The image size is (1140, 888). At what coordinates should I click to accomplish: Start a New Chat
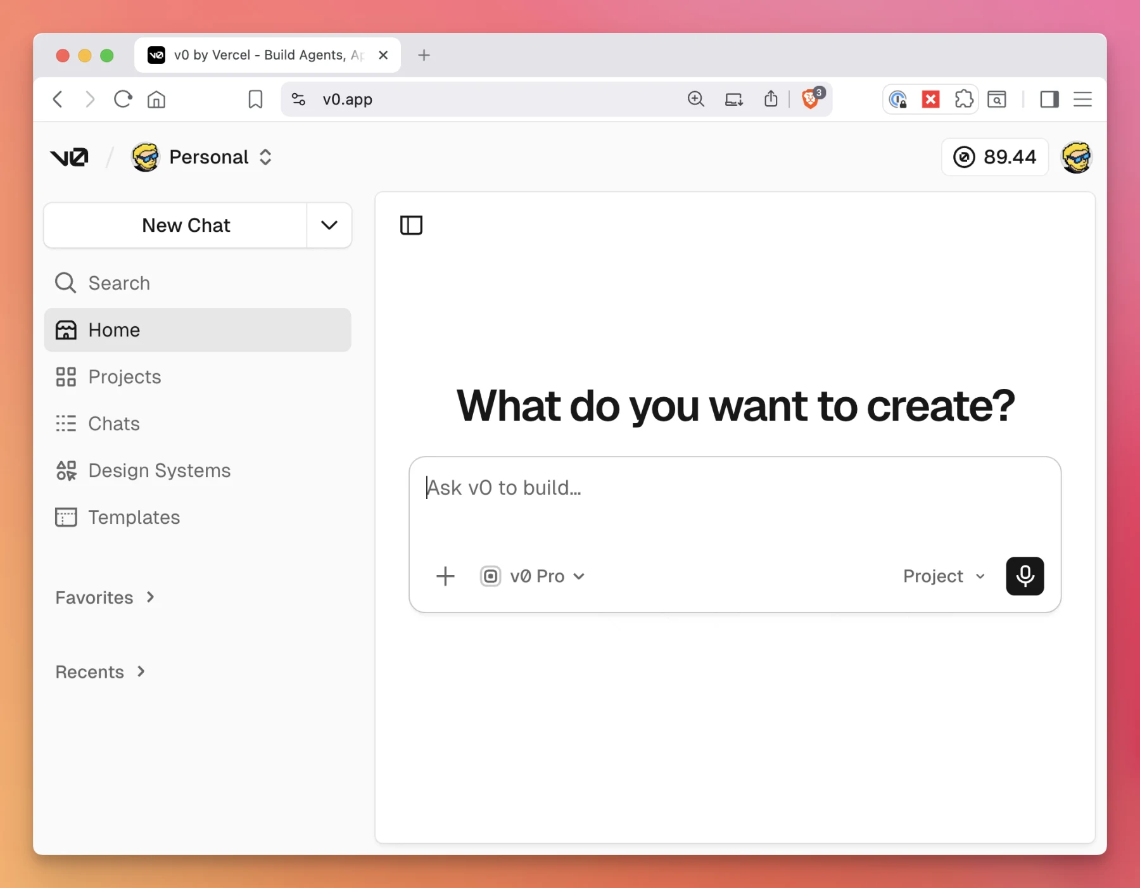coord(175,225)
